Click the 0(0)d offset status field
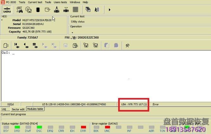Viewport: 211px width, 134px height. pyautogui.click(x=10, y=104)
